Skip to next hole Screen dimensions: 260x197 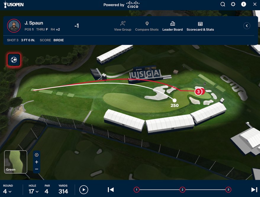tap(254, 190)
